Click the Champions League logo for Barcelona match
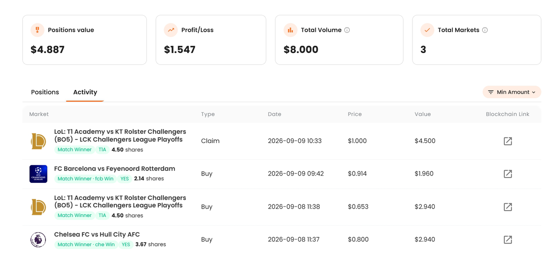Viewport: 542px width, 254px height. (38, 174)
